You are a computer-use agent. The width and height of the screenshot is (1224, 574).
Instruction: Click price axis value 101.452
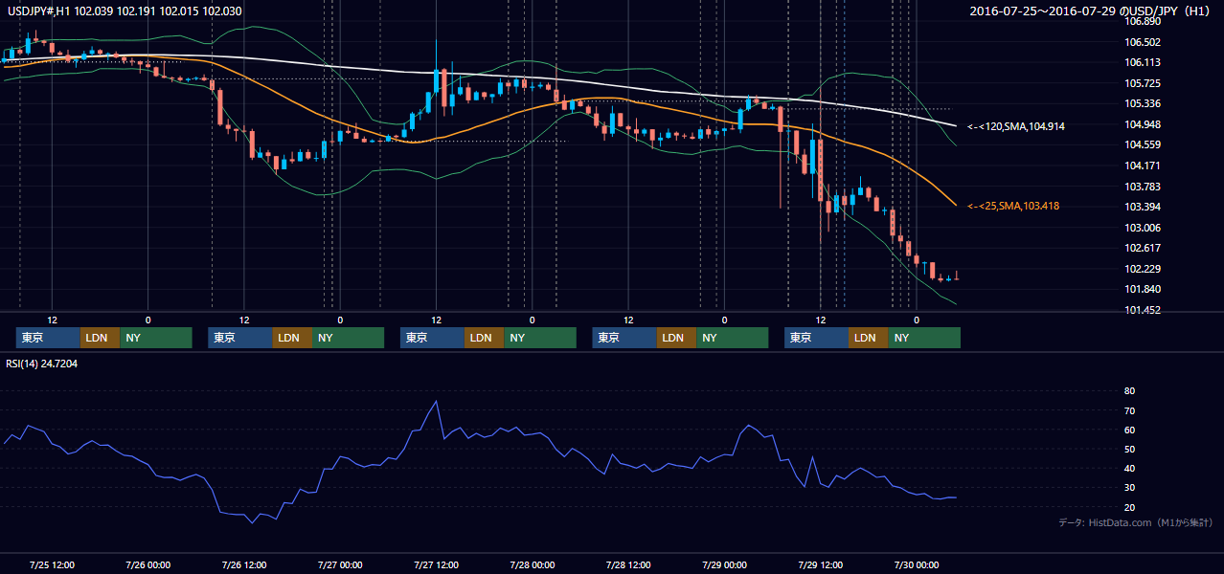pyautogui.click(x=1144, y=310)
